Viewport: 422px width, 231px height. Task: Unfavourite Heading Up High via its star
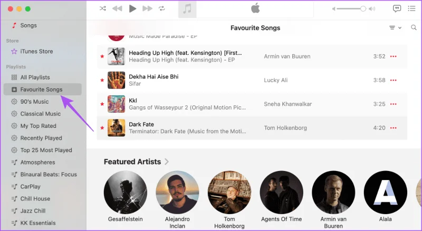coord(102,56)
